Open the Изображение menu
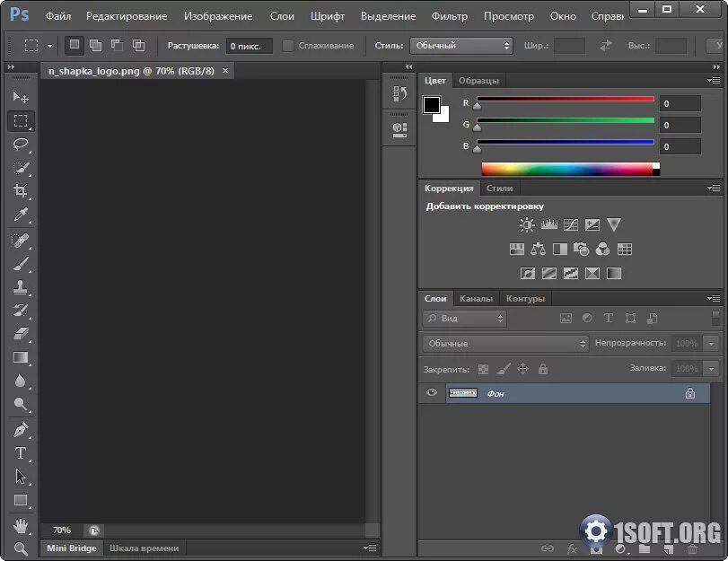This screenshot has width=728, height=561. click(218, 16)
